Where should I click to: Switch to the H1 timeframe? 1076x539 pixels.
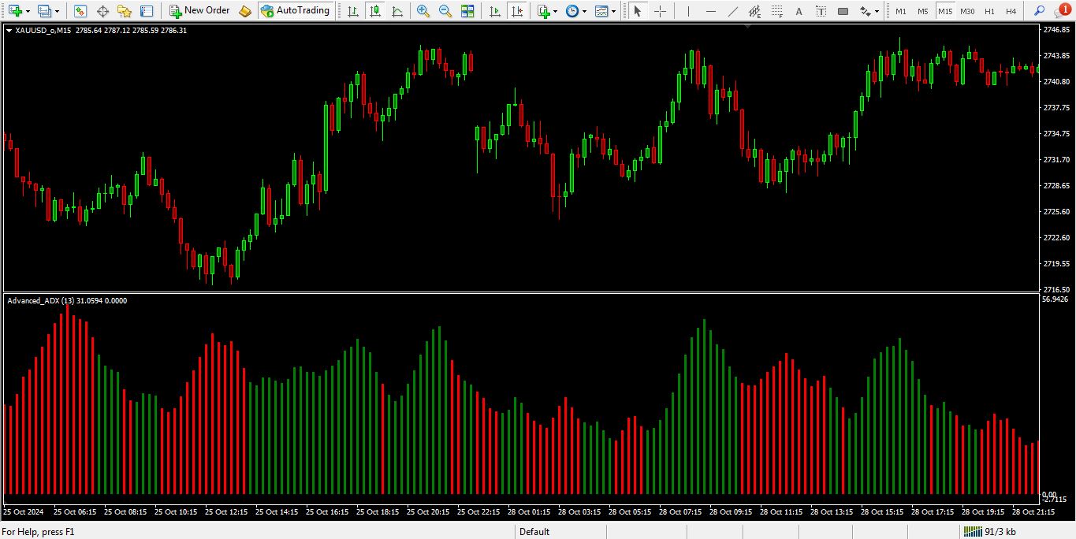989,11
